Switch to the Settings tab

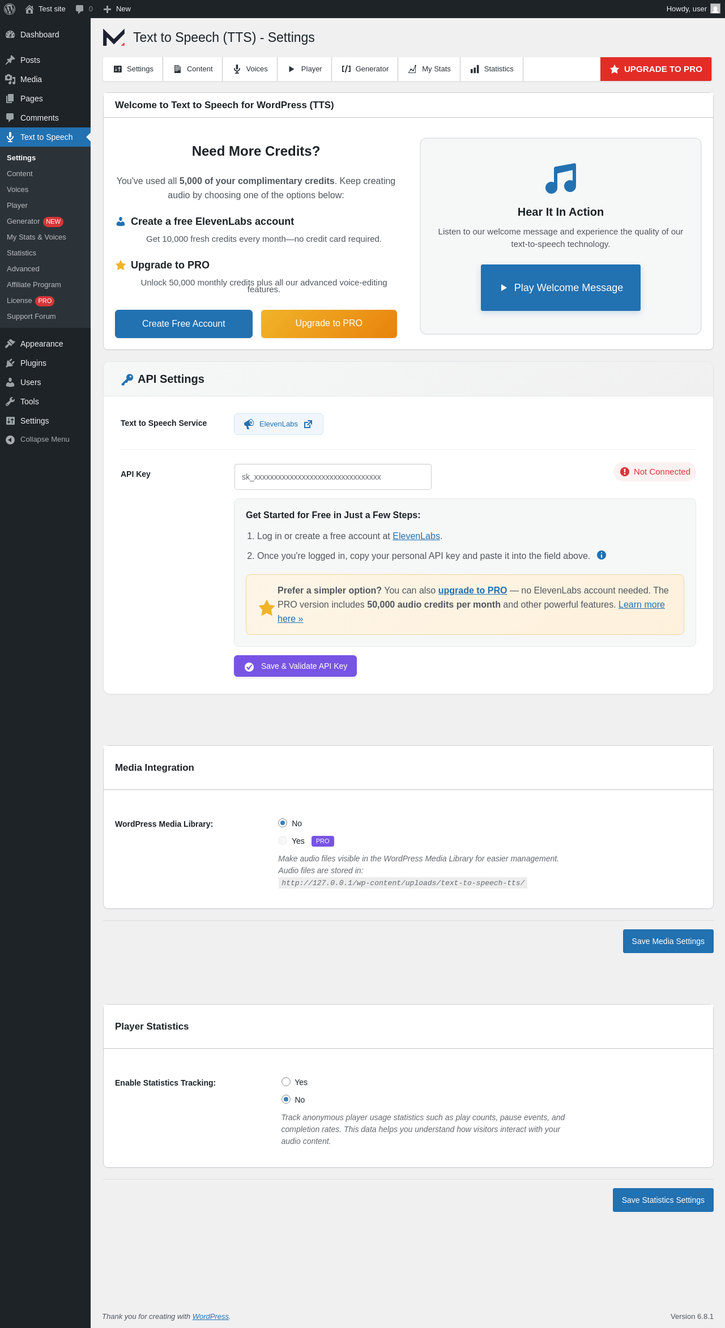133,69
